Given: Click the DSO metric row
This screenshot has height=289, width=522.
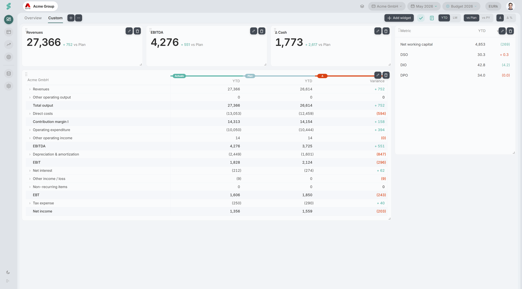Looking at the screenshot, I should tap(455, 55).
